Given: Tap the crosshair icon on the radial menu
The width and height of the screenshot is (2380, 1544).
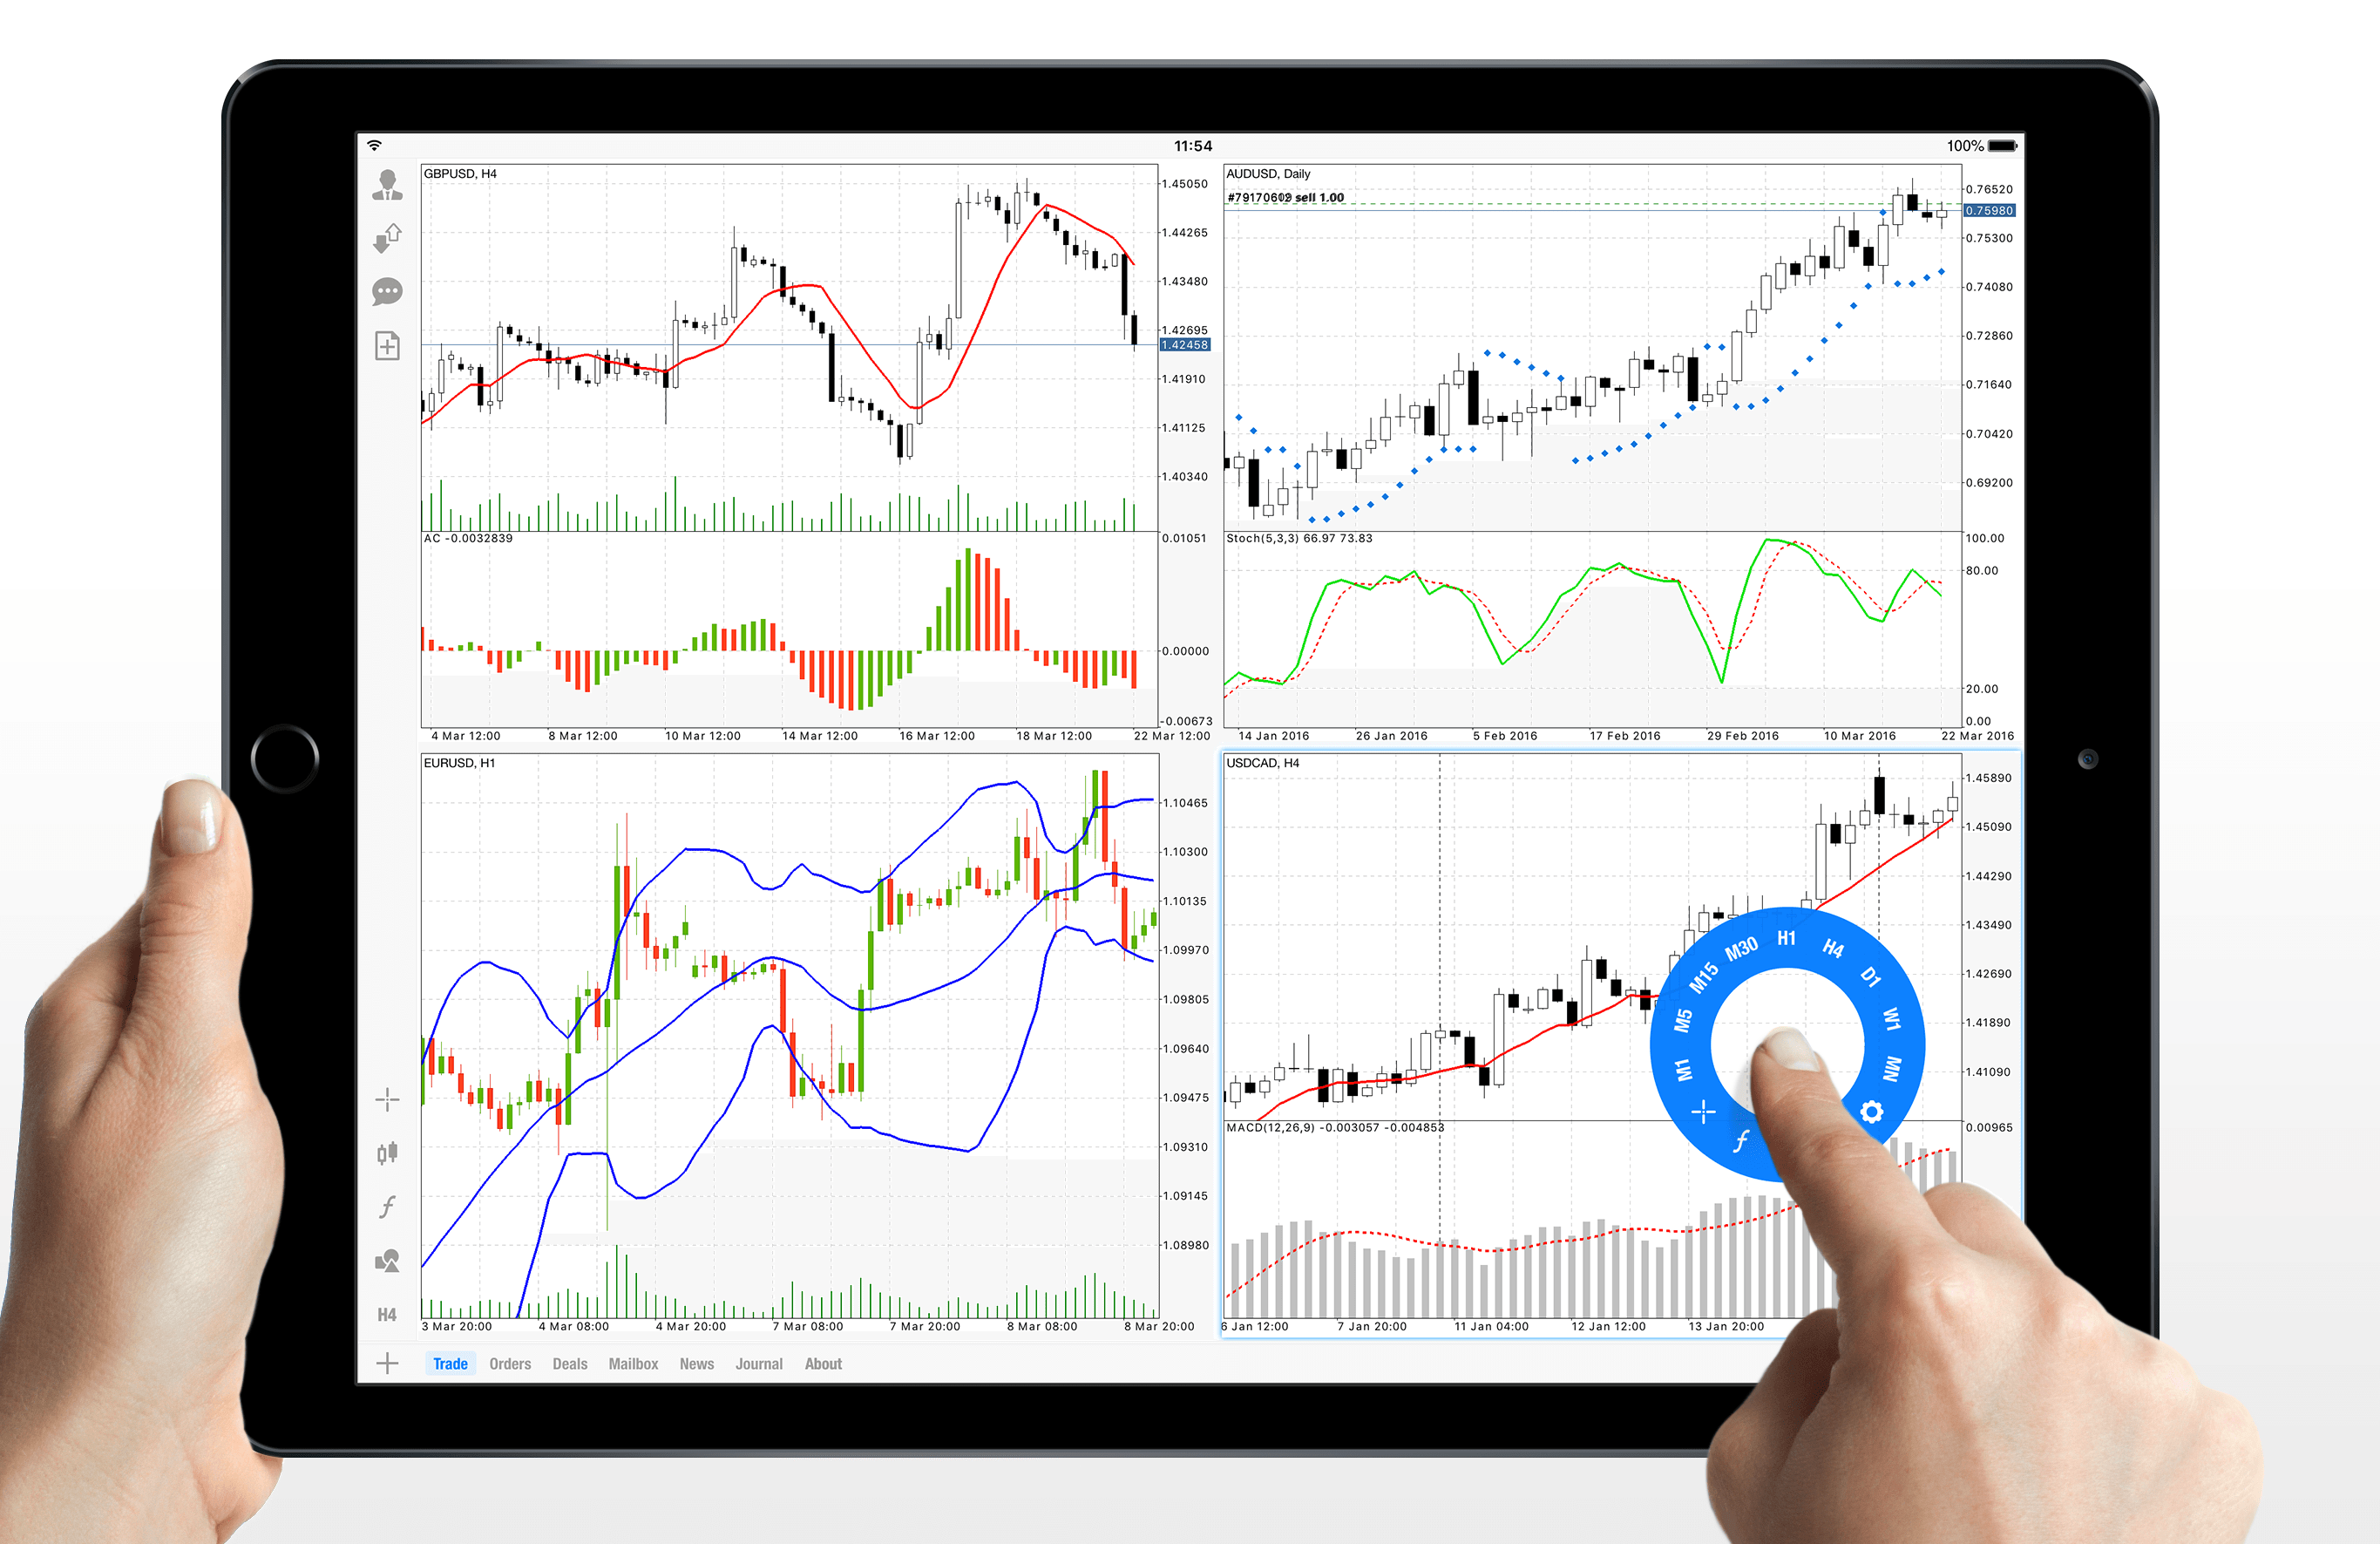Looking at the screenshot, I should point(1704,1112).
